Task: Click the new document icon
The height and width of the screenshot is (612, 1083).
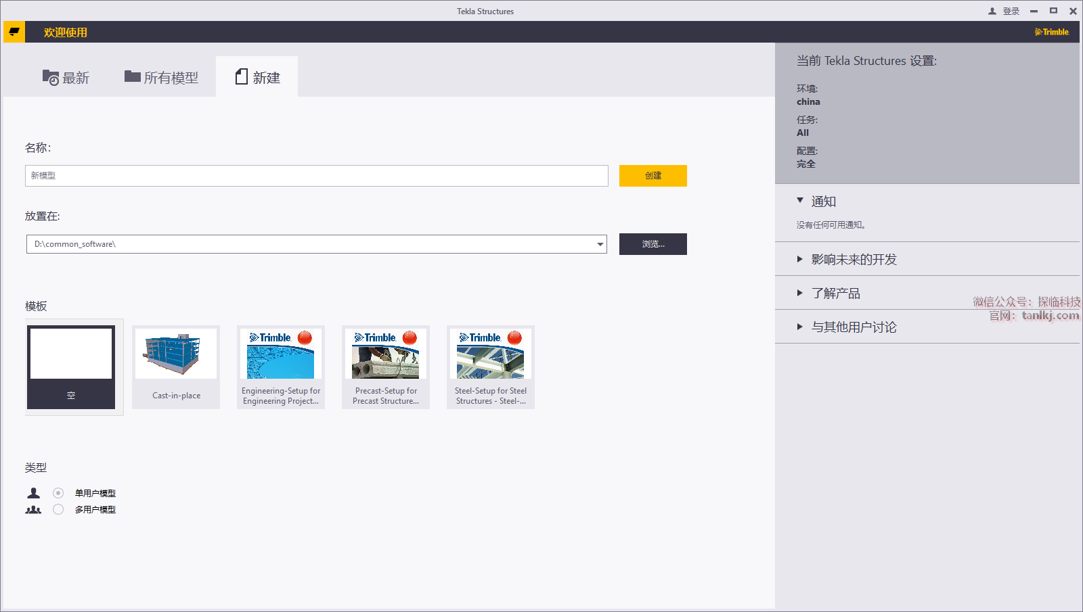Action: click(241, 77)
